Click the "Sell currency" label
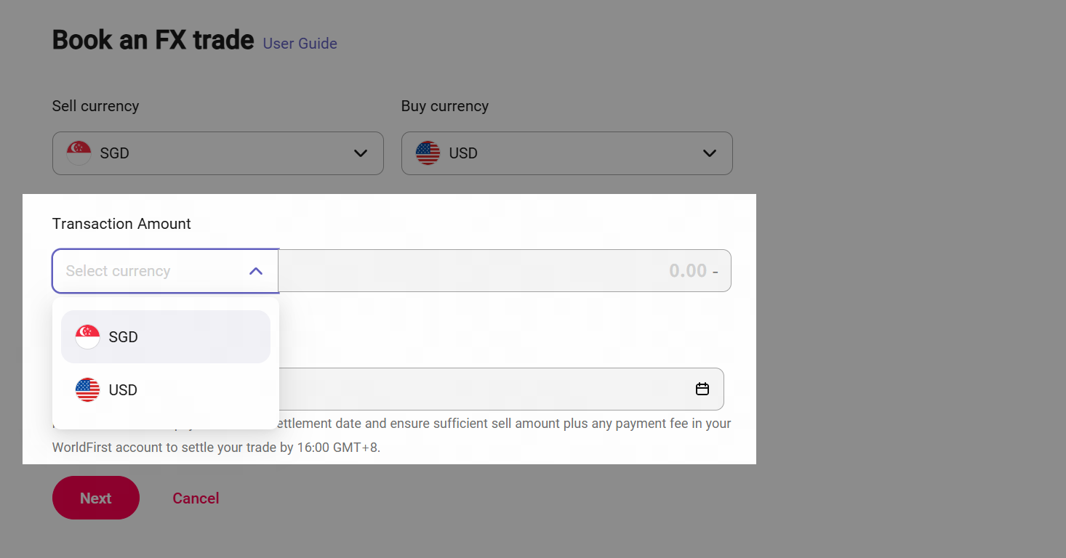The width and height of the screenshot is (1066, 558). [x=95, y=106]
